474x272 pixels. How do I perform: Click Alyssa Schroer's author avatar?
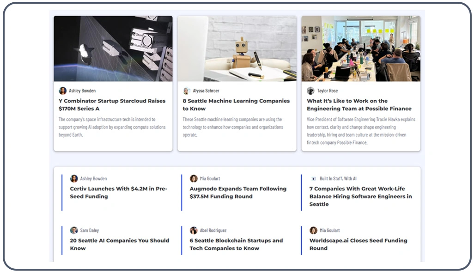tap(187, 91)
